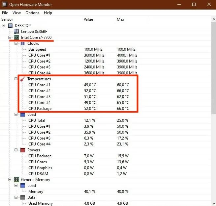Maximize the Open Hardware Monitor window

coord(194,4)
